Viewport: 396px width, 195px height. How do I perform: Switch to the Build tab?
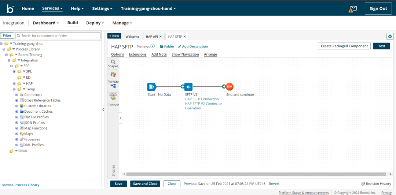click(x=73, y=23)
